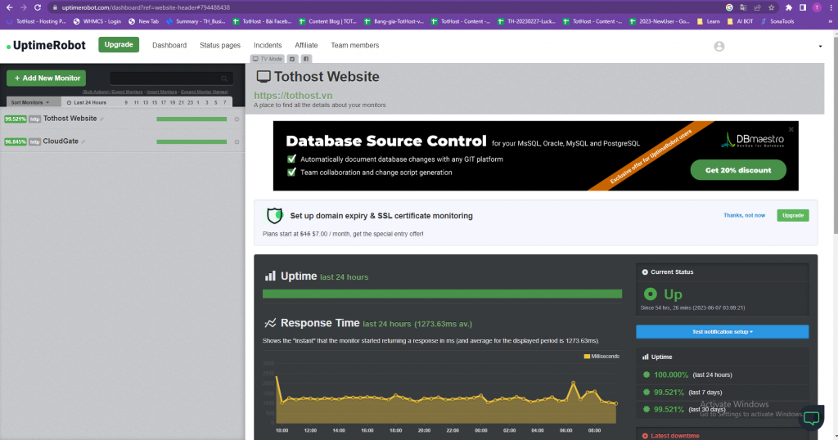This screenshot has height=440, width=838.
Task: Open the Incidents menu item
Action: pyautogui.click(x=268, y=45)
